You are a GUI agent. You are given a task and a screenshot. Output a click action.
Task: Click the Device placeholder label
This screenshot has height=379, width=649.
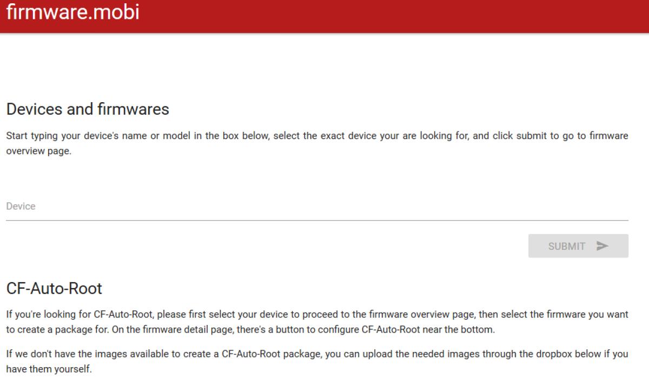pyautogui.click(x=21, y=207)
